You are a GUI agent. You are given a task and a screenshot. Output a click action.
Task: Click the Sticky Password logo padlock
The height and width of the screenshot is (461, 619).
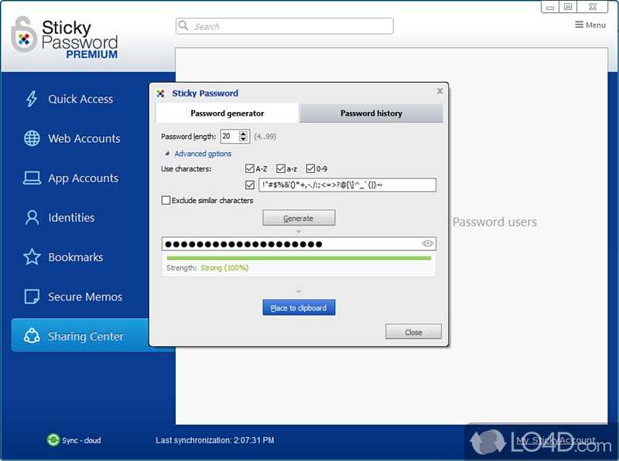pyautogui.click(x=24, y=35)
